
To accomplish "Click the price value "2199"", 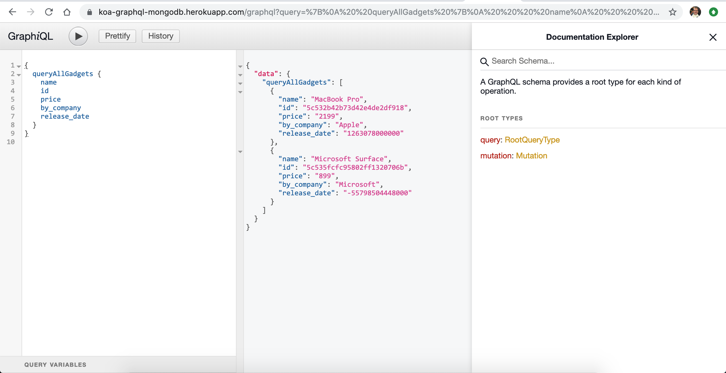I will point(327,116).
